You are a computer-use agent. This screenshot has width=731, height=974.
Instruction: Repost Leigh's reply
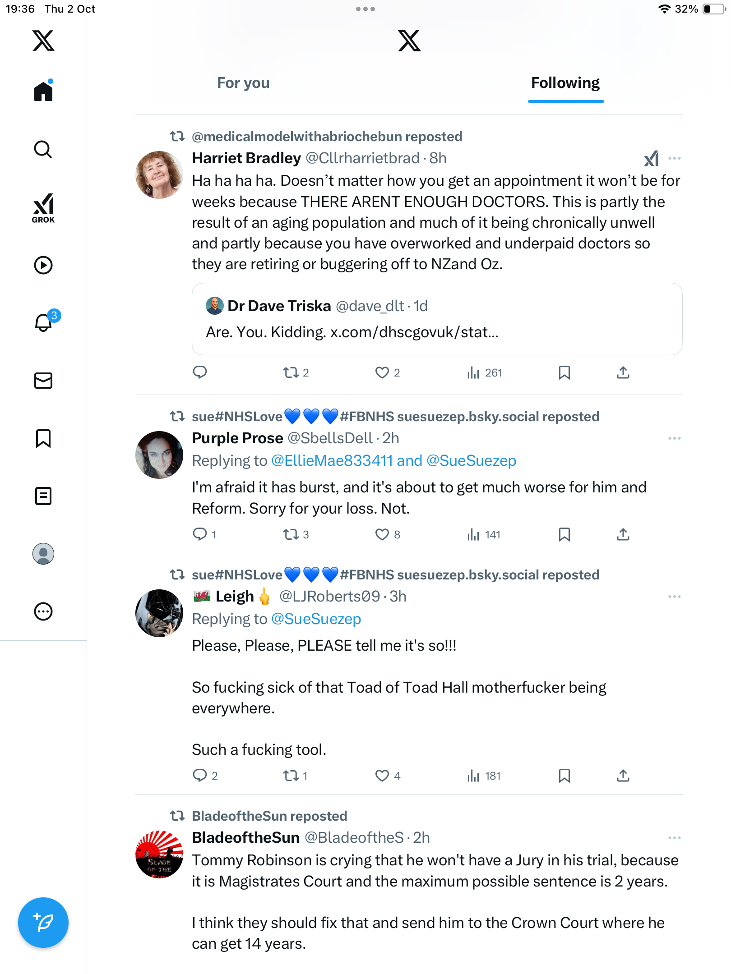pos(291,776)
